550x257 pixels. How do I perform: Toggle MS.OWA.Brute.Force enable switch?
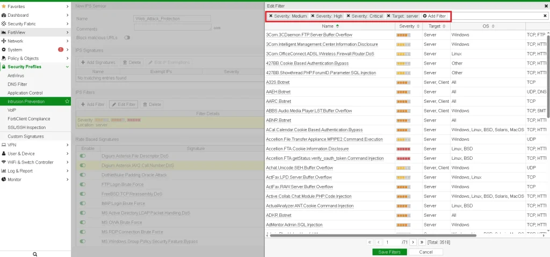coord(83,222)
